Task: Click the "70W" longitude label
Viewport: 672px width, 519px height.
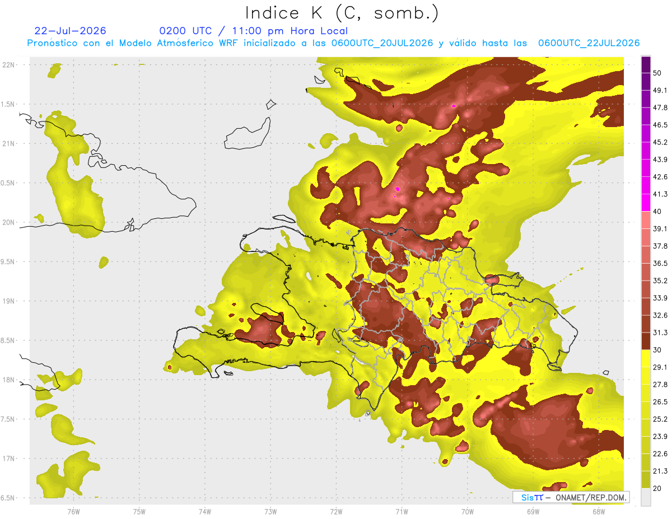Action: point(468,511)
